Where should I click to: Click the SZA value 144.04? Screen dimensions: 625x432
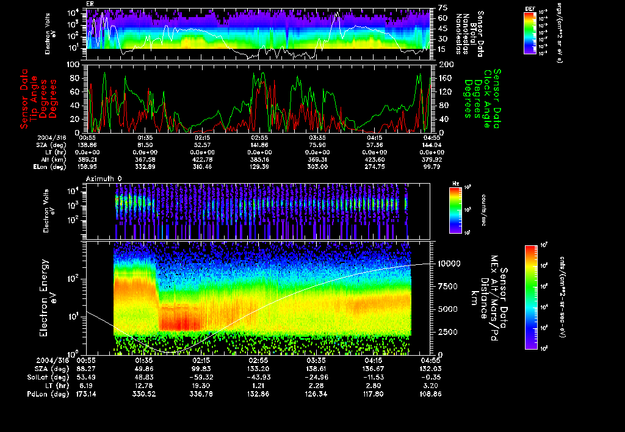click(x=432, y=145)
